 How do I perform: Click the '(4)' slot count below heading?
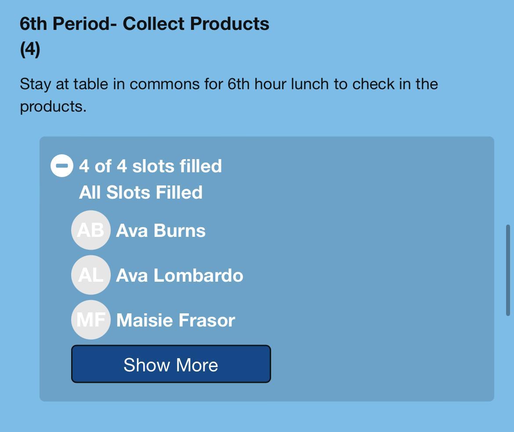[x=30, y=49]
